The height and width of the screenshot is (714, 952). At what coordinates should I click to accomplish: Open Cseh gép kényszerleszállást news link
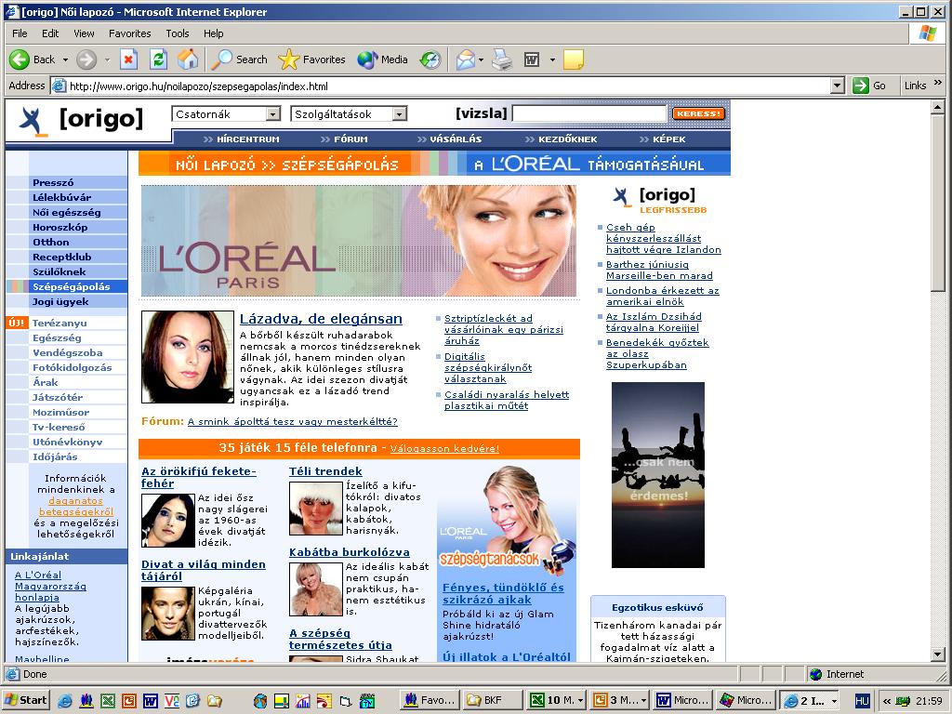coord(663,238)
